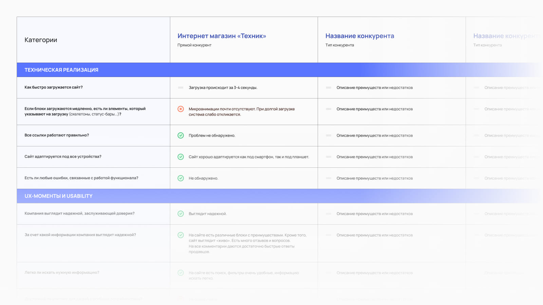Image resolution: width=543 pixels, height=305 pixels.
Task: Select the 'UX-МОМЕНТЫ И USABILITY' section header
Action: point(58,196)
